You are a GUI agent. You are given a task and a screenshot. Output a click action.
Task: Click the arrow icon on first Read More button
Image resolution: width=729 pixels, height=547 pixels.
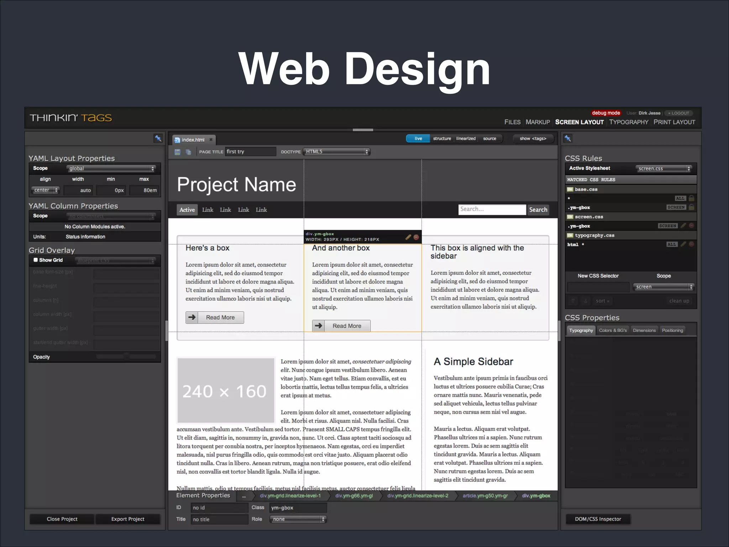click(x=192, y=317)
